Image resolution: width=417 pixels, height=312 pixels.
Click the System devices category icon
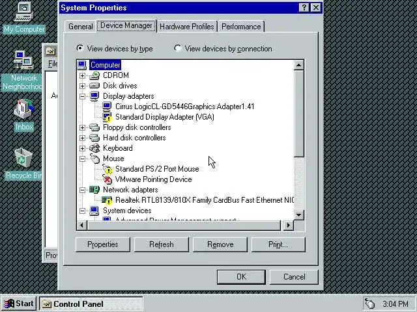coord(94,211)
